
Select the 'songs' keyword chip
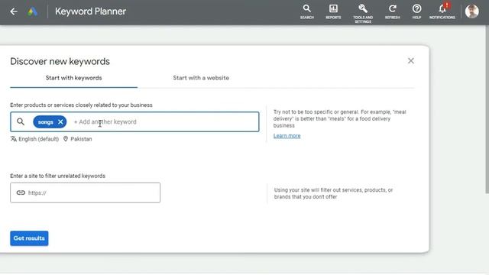point(46,122)
